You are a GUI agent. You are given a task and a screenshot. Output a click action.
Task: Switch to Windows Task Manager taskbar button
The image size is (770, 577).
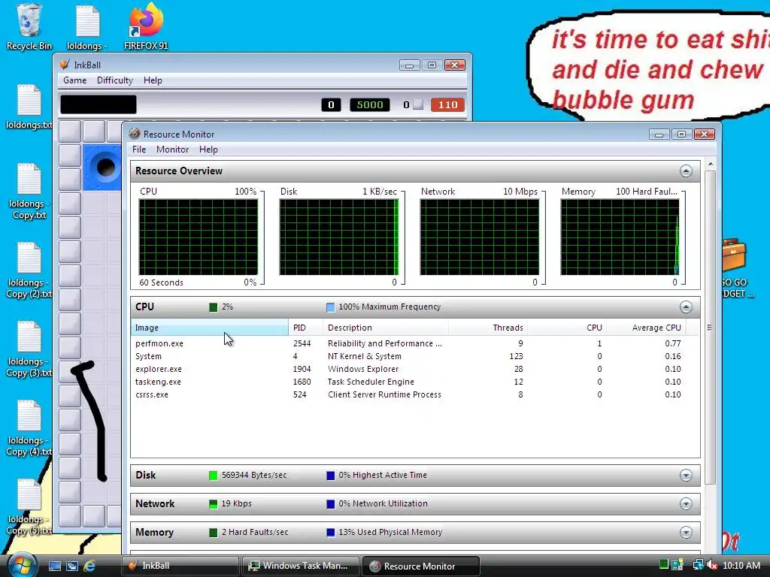pyautogui.click(x=300, y=566)
